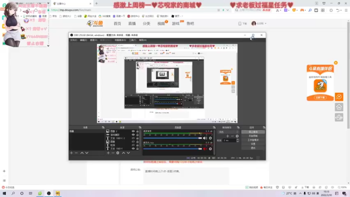Screen dimensions: 350x197
Task: Click microphone volume slider
Action: [x=172, y=149]
